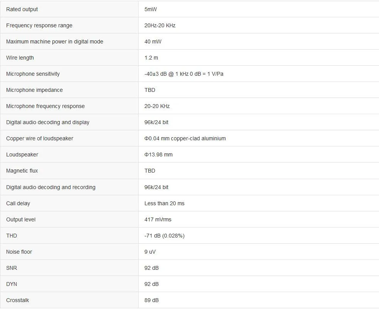Viewport: 379px width, 309px height.
Task: Select the 89 dB crosstalk value
Action: pyautogui.click(x=151, y=301)
